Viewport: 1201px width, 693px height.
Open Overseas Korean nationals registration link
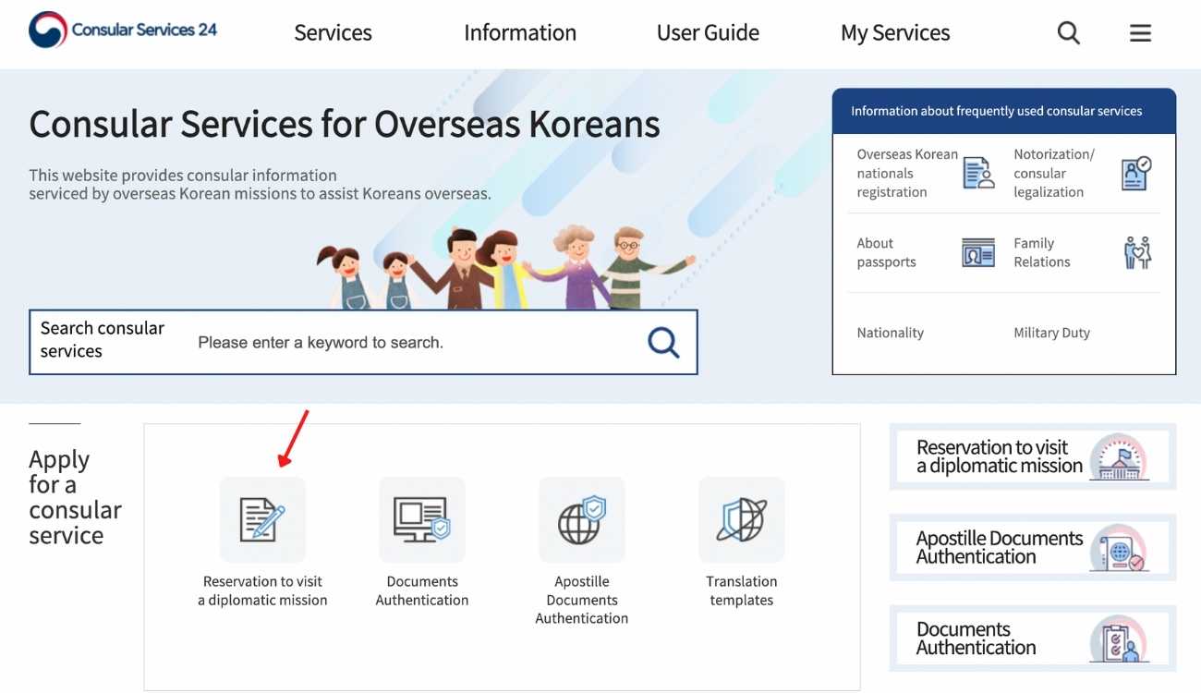click(x=907, y=173)
